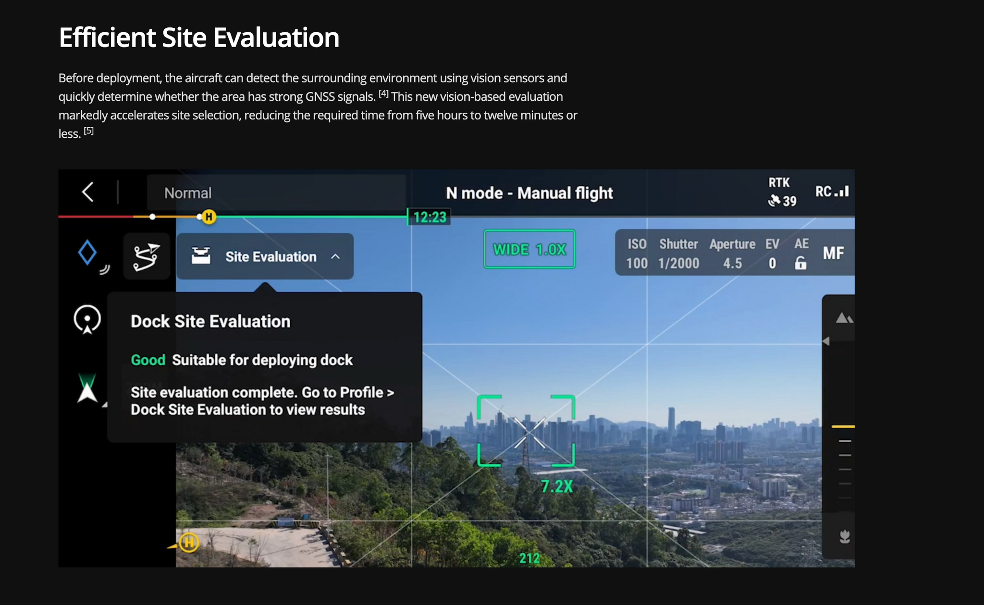Tap 'Good' status in Dock Site Evaluation
The height and width of the screenshot is (605, 984).
(148, 360)
